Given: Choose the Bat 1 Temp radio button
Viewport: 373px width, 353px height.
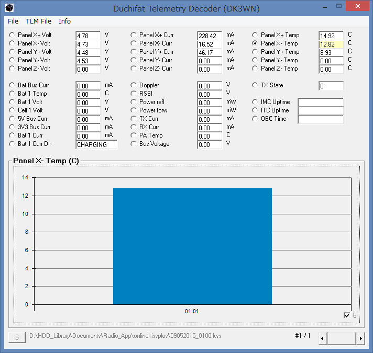Looking at the screenshot, I should coord(12,93).
